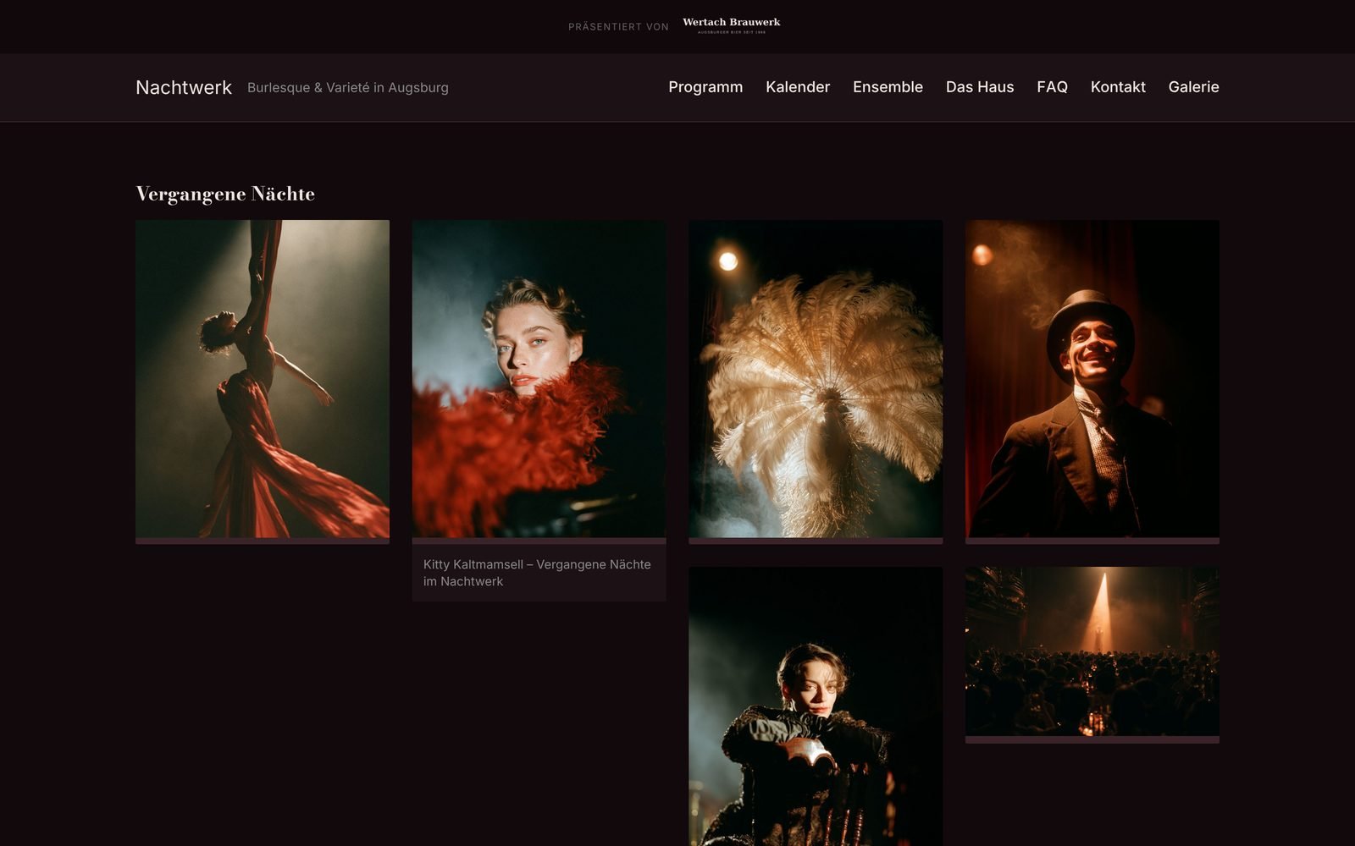The image size is (1355, 846).
Task: Select Das Haus in navigation
Action: point(980,87)
